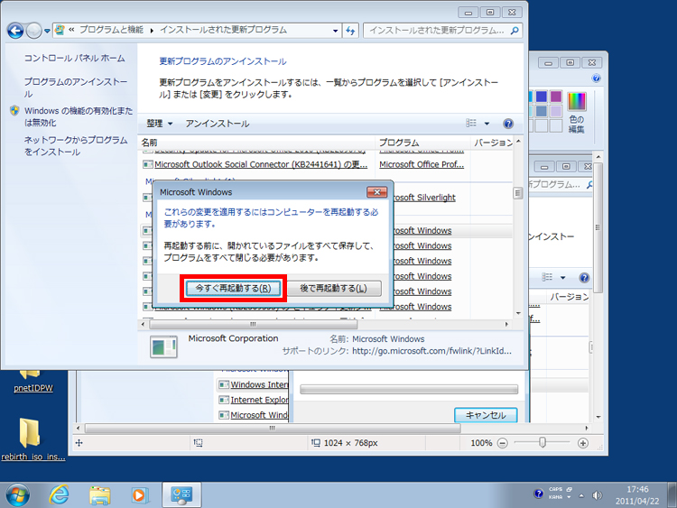The width and height of the screenshot is (677, 508).
Task: Click the scroll down arrow of the update list
Action: tap(518, 314)
